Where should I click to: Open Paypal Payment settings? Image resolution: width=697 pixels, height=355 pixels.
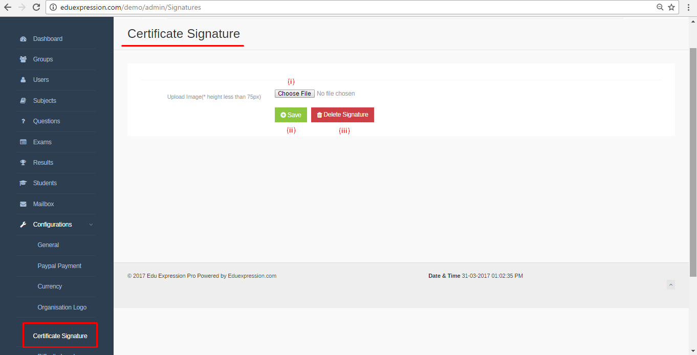tap(59, 266)
